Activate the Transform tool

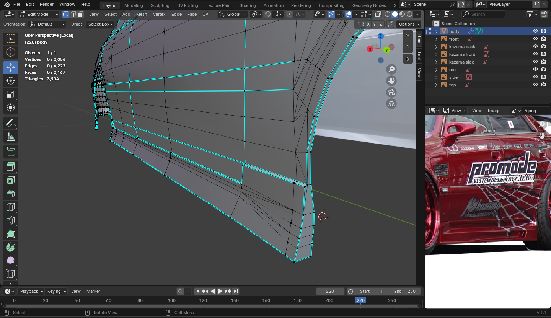coord(11,108)
